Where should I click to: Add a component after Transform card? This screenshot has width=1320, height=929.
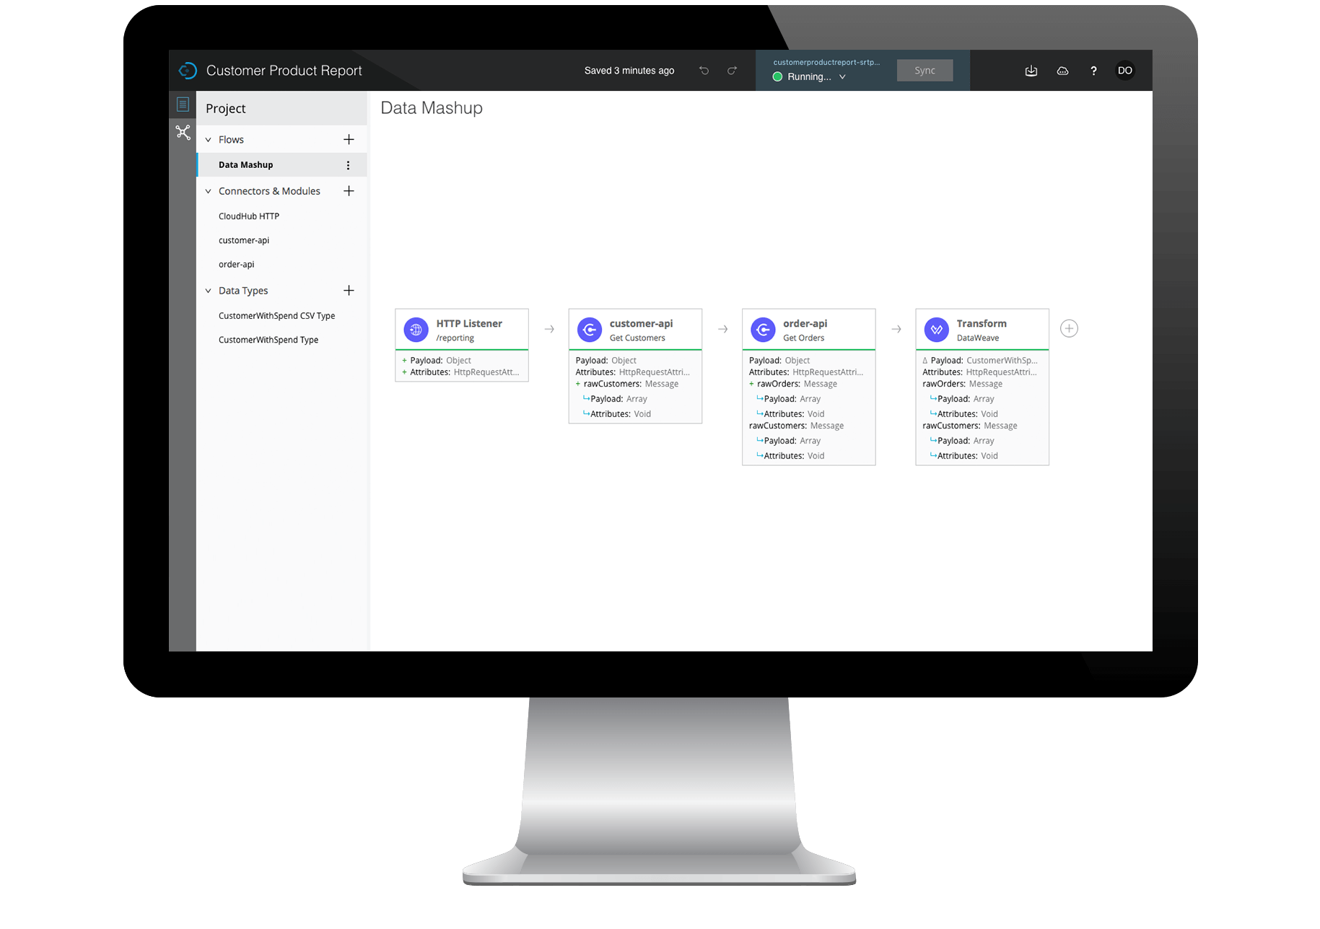click(1069, 329)
